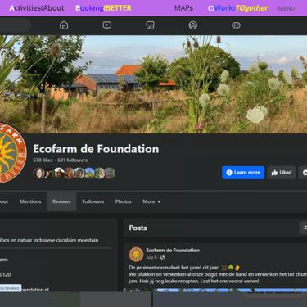Click the 570 likes text
Screen dimensions: 307x307
click(43, 160)
